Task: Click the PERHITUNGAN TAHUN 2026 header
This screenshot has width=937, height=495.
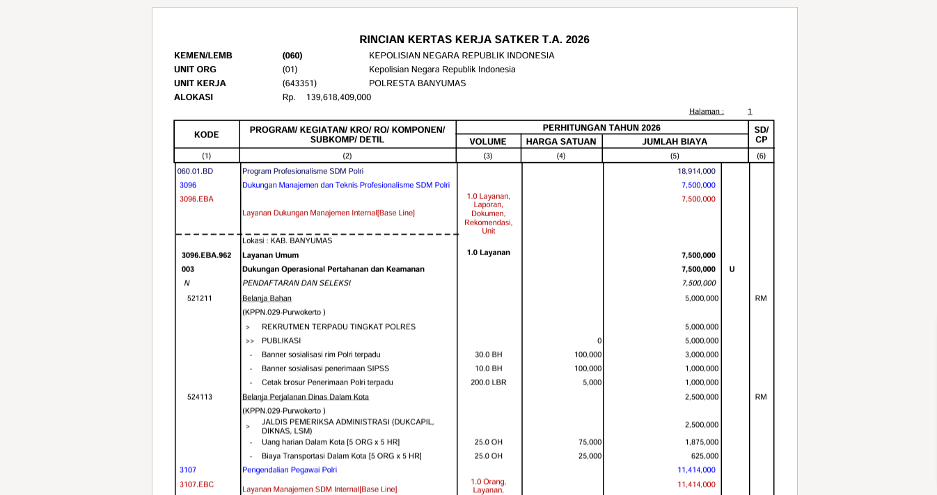Action: pos(601,128)
